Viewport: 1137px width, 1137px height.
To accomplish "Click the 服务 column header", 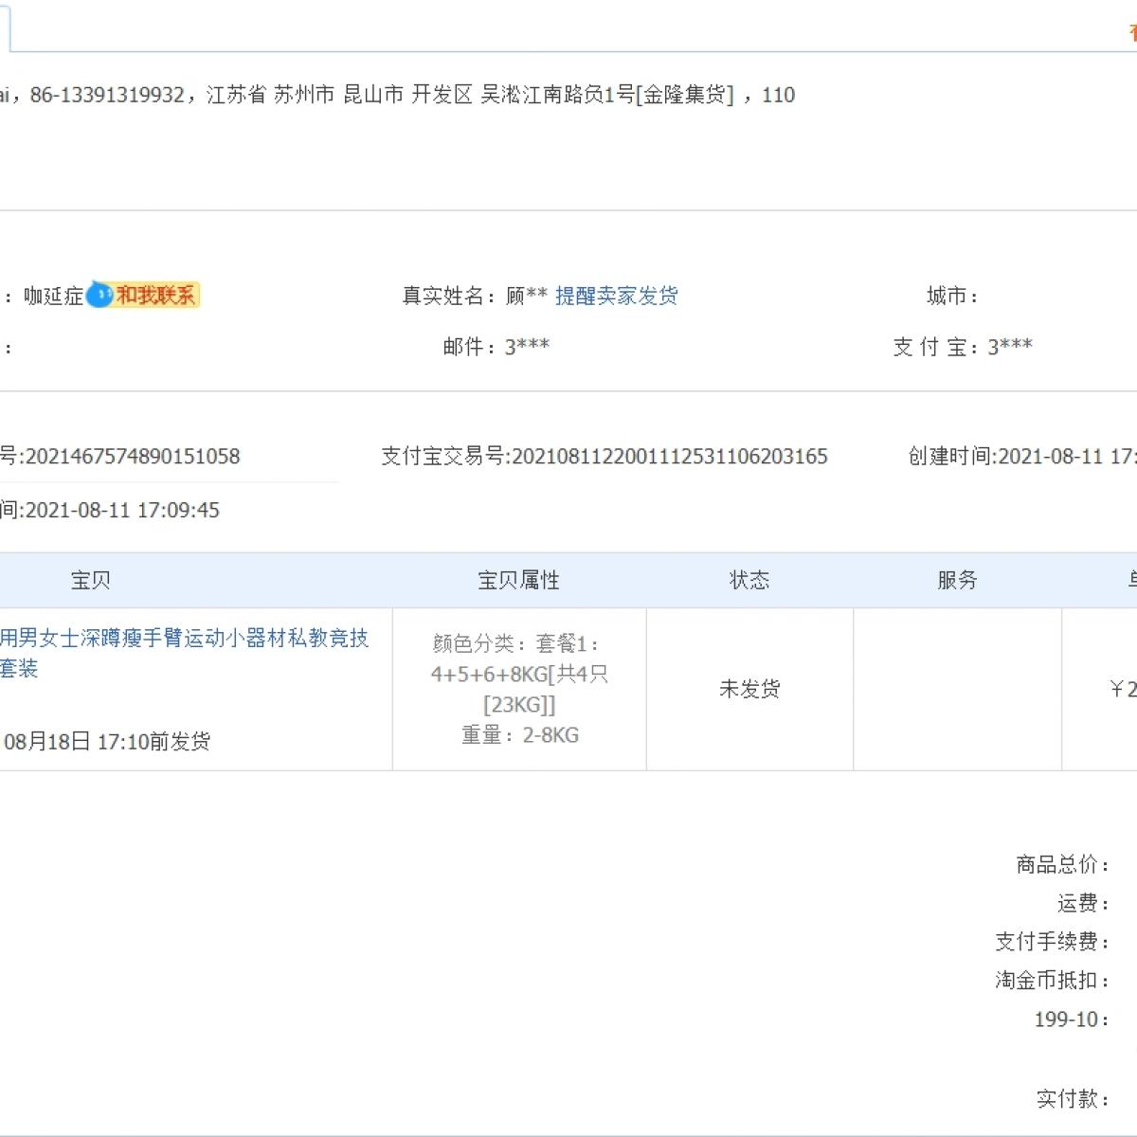I will [x=956, y=580].
